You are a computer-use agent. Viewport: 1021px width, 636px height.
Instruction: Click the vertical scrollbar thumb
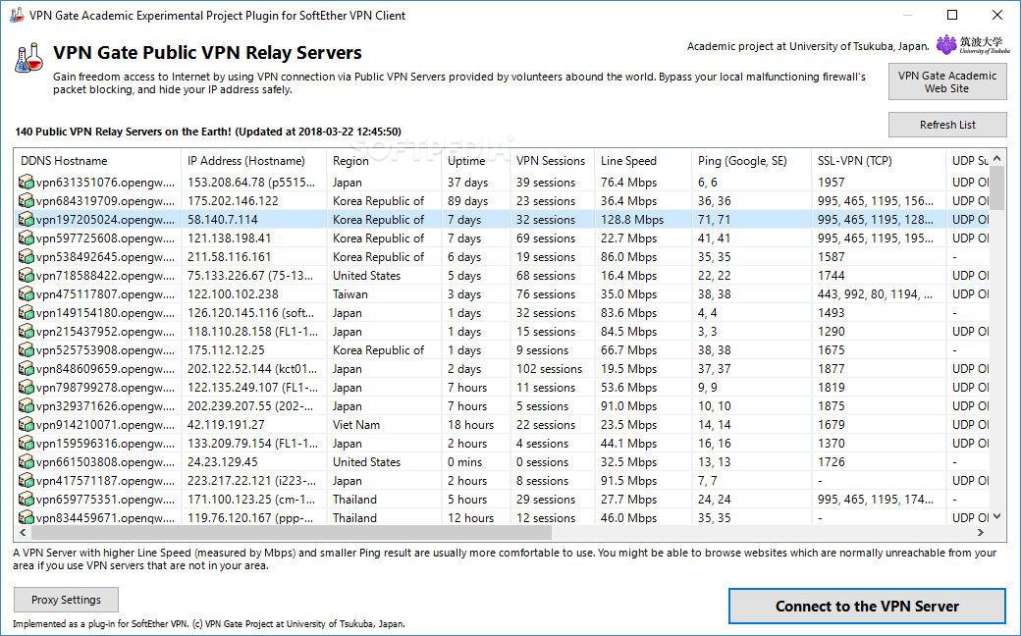(996, 188)
